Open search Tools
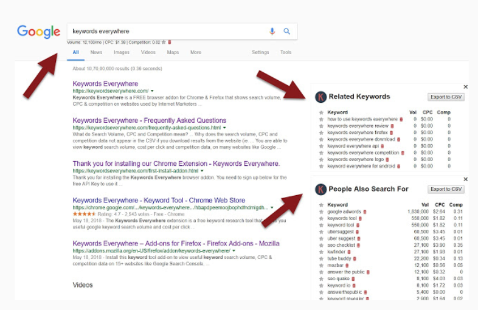 tap(286, 52)
